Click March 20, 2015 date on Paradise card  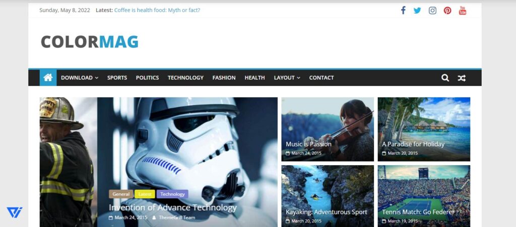[x=403, y=154]
